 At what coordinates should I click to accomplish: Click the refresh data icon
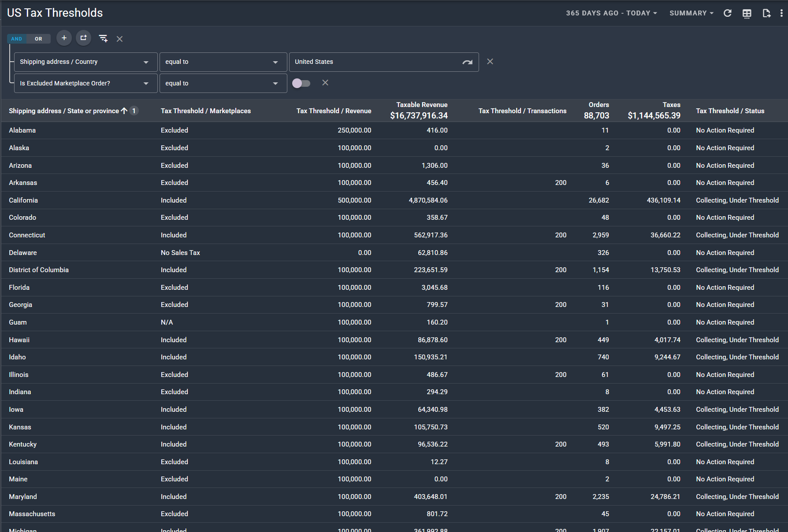click(x=728, y=13)
